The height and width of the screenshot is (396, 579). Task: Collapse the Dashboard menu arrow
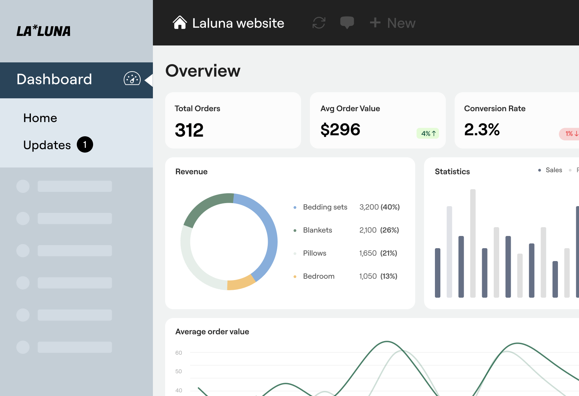pos(149,80)
